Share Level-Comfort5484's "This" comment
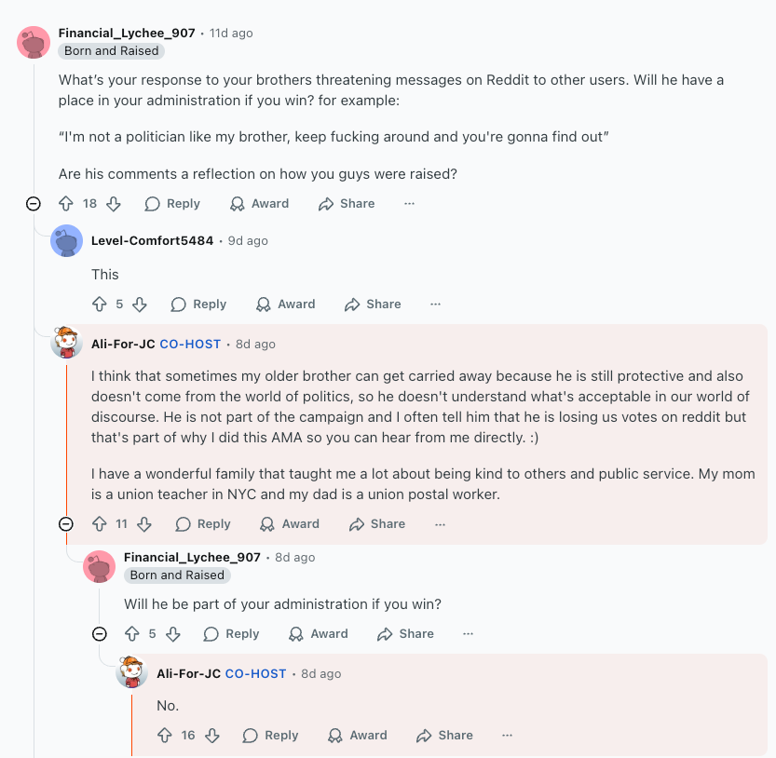 (x=373, y=304)
